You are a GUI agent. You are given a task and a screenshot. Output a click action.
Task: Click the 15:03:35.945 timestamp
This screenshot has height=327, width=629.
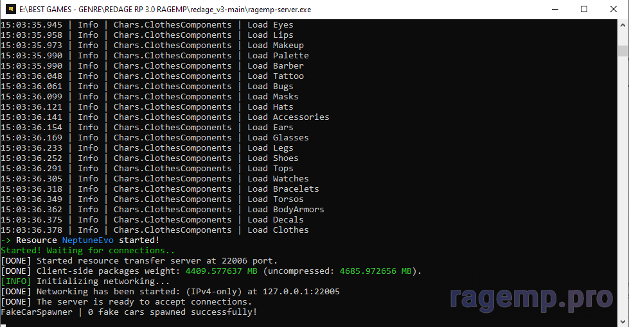coord(31,25)
